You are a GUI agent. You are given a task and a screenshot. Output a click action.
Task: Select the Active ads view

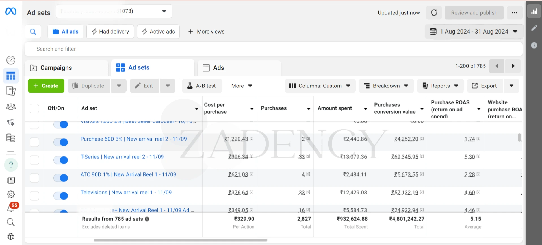click(x=158, y=32)
